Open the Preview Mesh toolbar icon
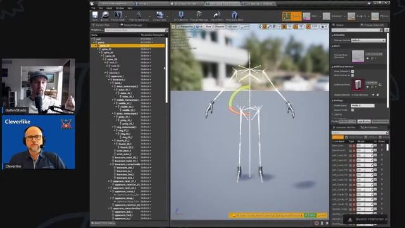This screenshot has height=228, width=405. coord(118,15)
